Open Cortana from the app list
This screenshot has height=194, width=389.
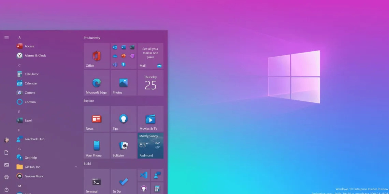47,102
